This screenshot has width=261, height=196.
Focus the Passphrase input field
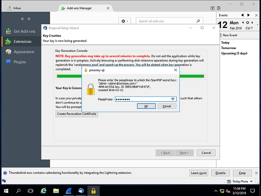point(145,99)
